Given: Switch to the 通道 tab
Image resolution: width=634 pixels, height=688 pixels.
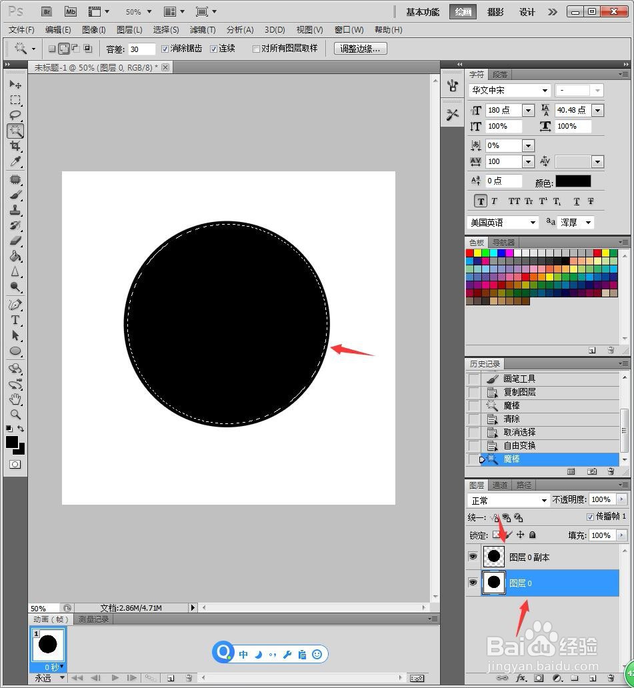Looking at the screenshot, I should (x=499, y=485).
